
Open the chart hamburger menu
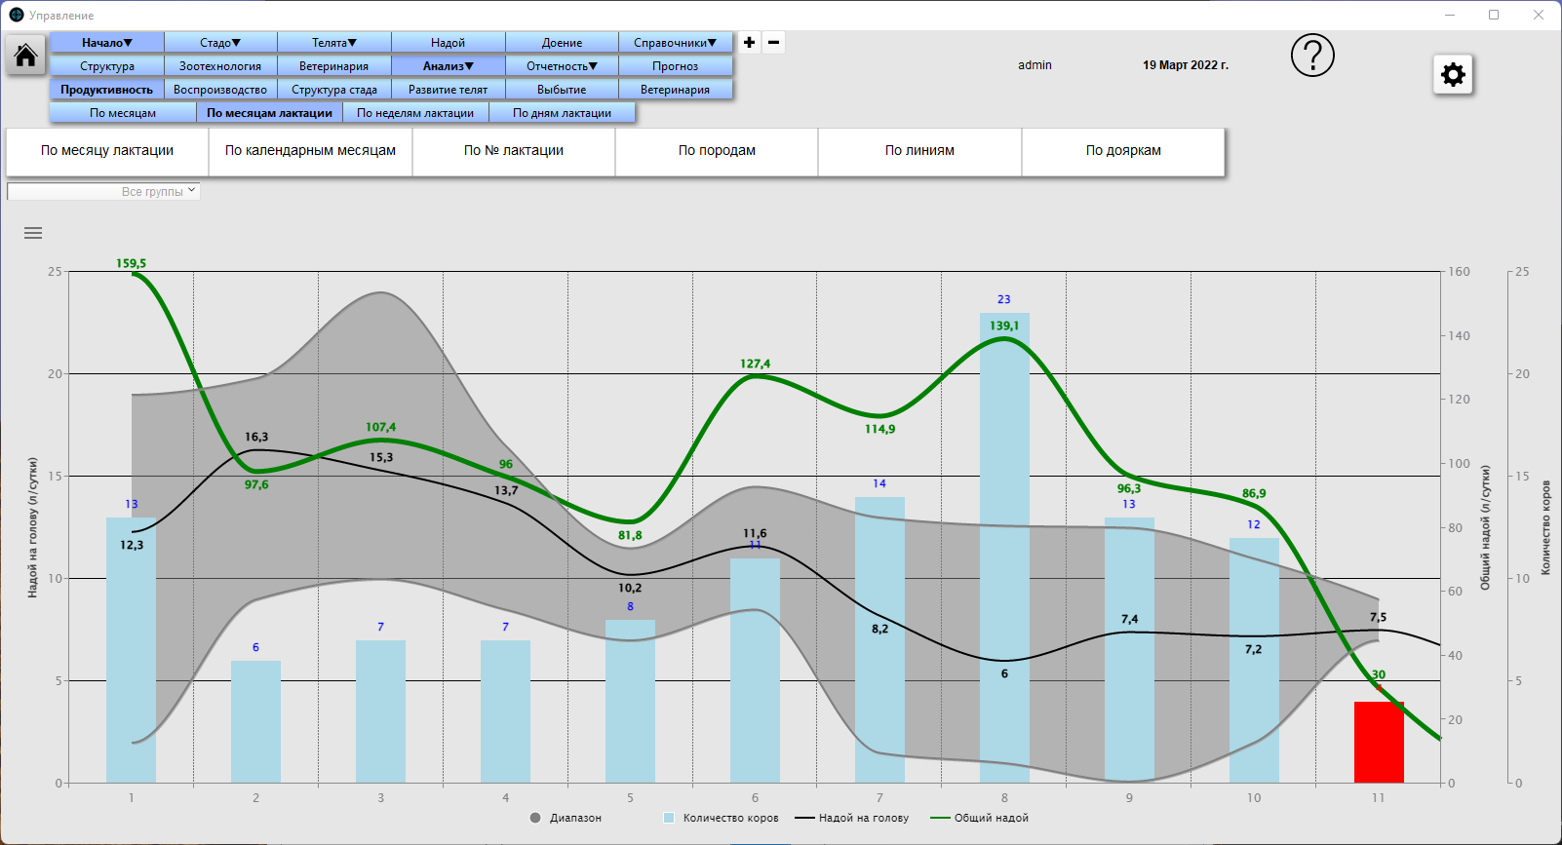click(33, 233)
